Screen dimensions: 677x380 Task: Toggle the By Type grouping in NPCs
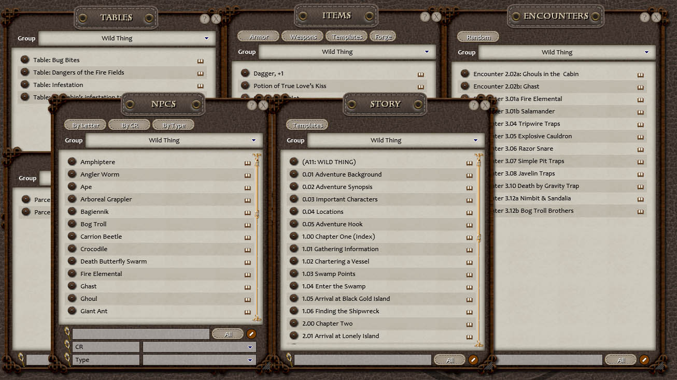coord(173,125)
